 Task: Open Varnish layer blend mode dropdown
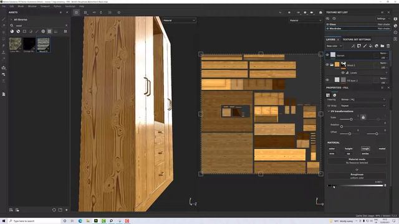(x=383, y=54)
